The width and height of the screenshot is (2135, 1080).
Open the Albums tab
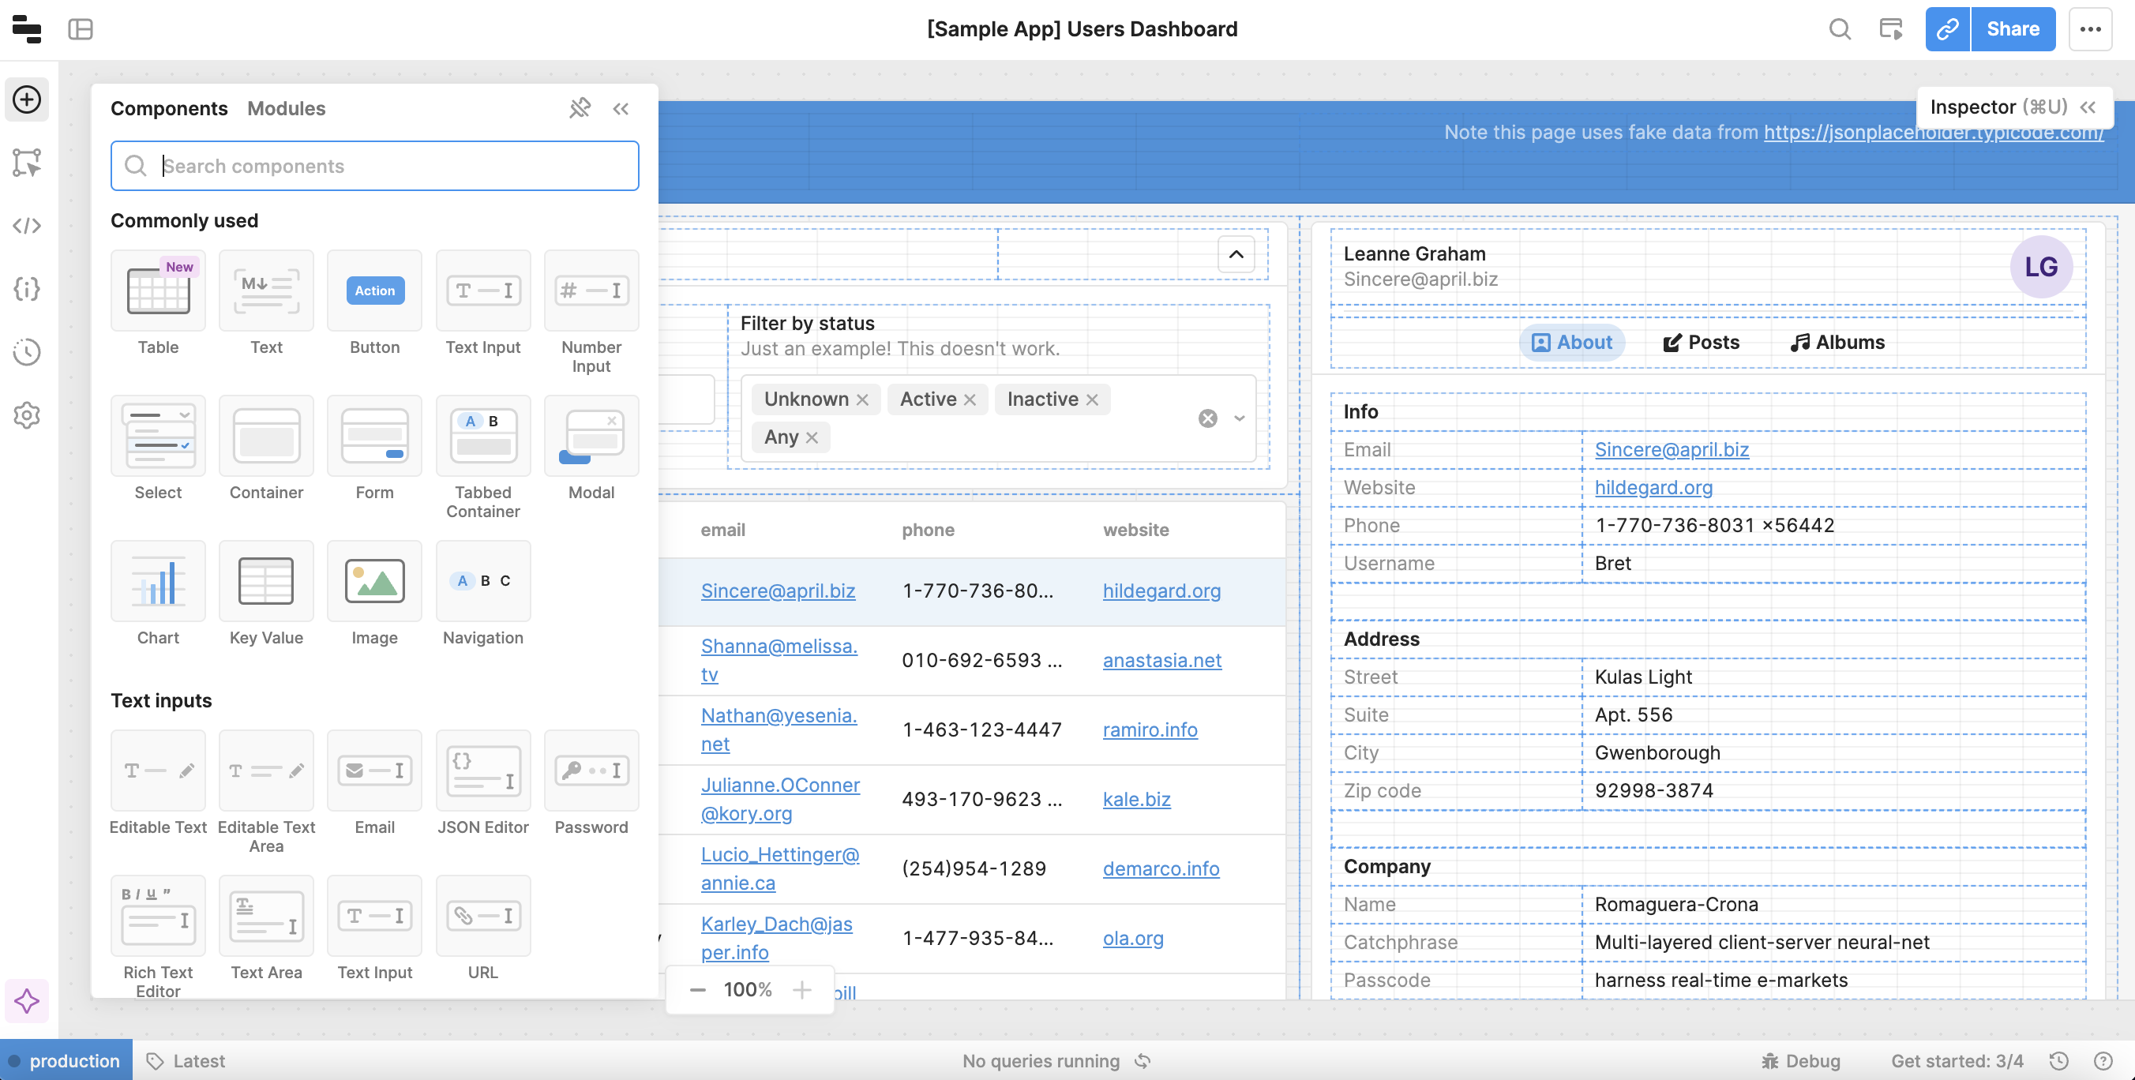pyautogui.click(x=1836, y=343)
